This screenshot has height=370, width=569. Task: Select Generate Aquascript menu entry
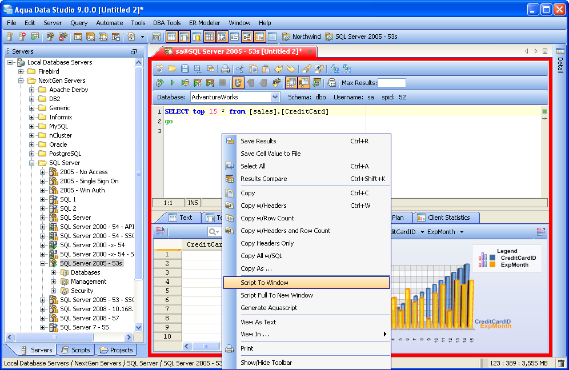coord(307,308)
